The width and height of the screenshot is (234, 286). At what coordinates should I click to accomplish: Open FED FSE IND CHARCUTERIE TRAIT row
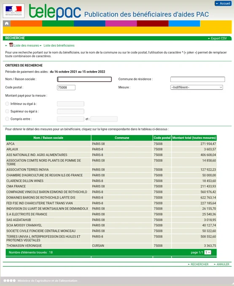coord(111,203)
